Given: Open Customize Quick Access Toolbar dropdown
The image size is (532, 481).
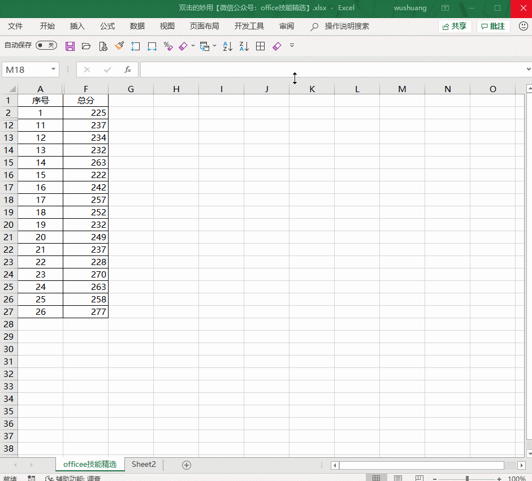Looking at the screenshot, I should (292, 45).
